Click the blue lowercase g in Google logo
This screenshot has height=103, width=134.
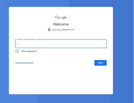click(x=63, y=18)
